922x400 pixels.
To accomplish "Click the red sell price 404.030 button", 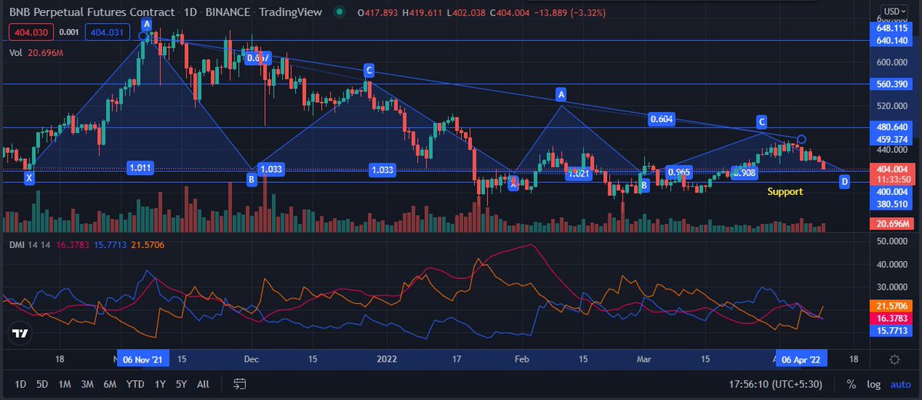I will [30, 31].
